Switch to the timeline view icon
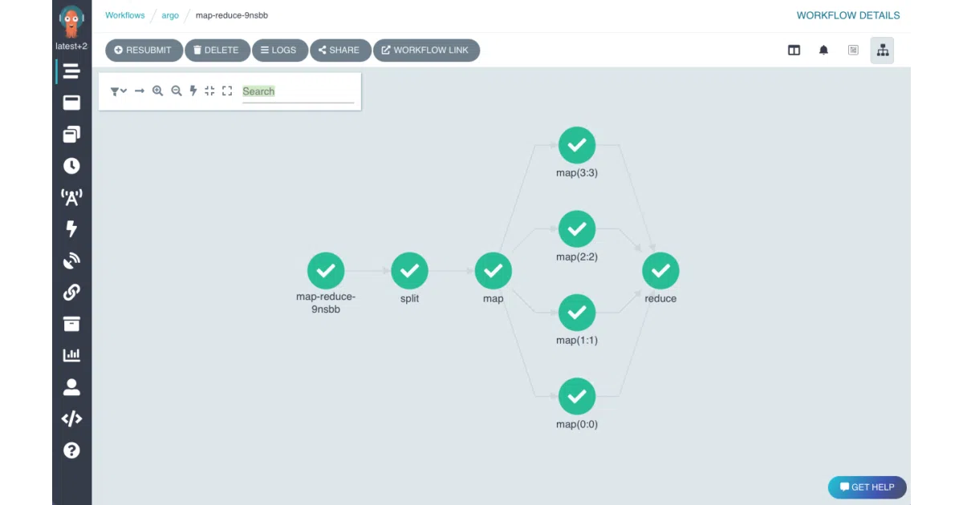This screenshot has height=505, width=963. 853,50
